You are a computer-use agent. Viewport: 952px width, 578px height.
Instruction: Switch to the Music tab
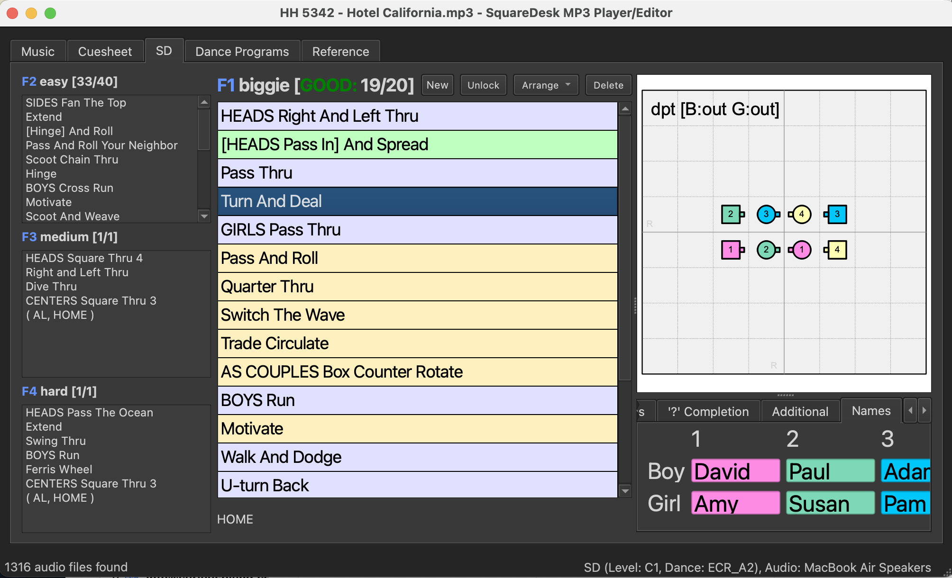[x=38, y=51]
